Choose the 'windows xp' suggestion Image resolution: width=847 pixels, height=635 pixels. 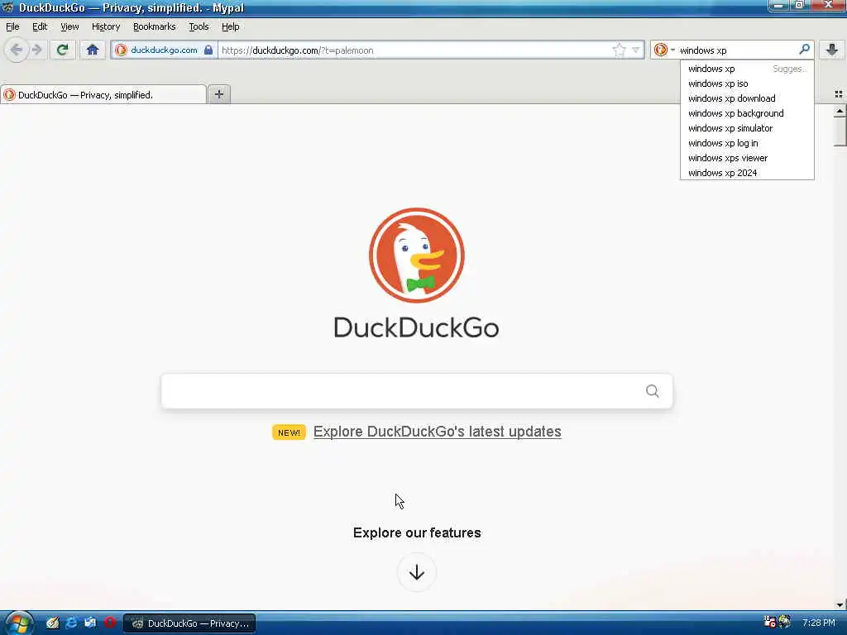point(747,69)
